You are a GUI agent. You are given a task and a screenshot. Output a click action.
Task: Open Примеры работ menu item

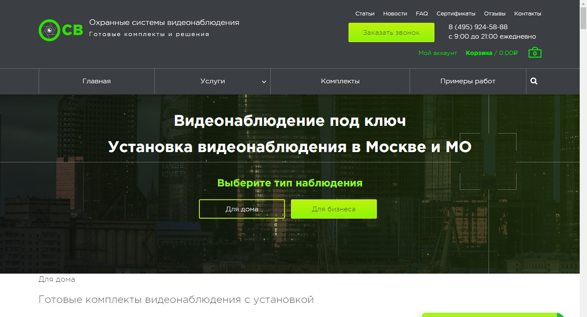(x=468, y=81)
